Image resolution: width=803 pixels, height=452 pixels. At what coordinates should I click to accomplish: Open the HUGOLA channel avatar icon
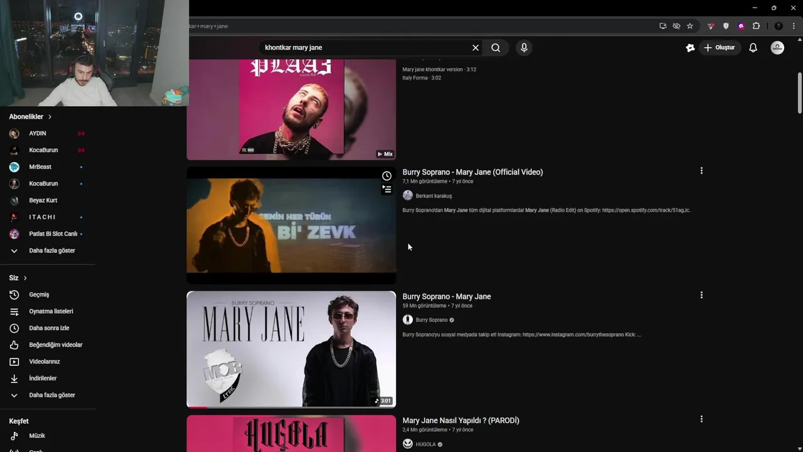[x=408, y=444]
